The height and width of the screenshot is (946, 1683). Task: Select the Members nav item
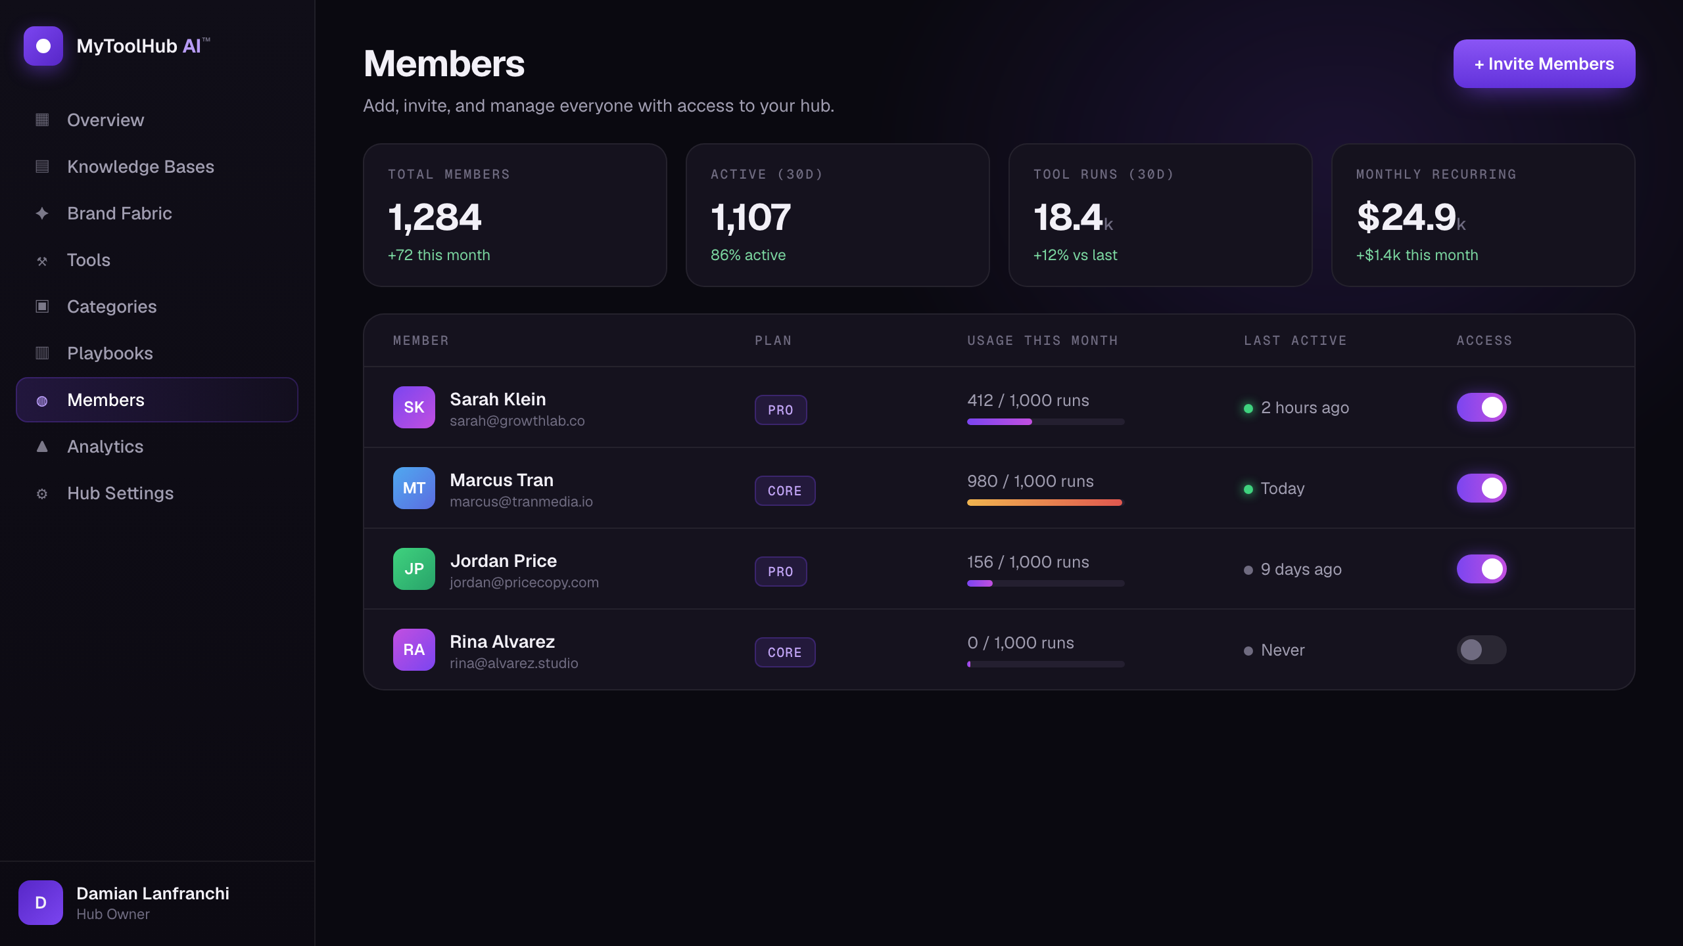click(157, 400)
